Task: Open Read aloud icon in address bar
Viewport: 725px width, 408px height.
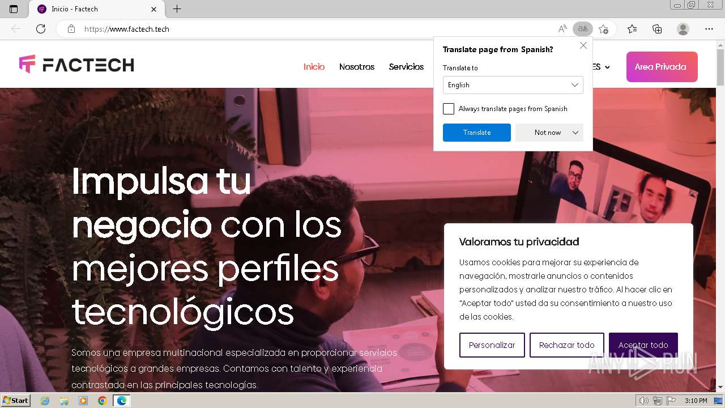Action: [x=562, y=29]
